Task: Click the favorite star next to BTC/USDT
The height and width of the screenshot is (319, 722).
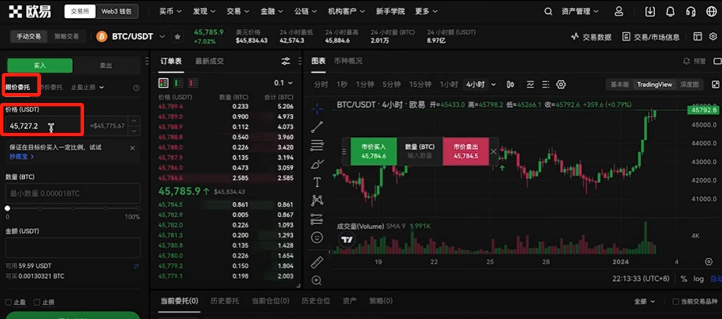Action: click(x=178, y=37)
